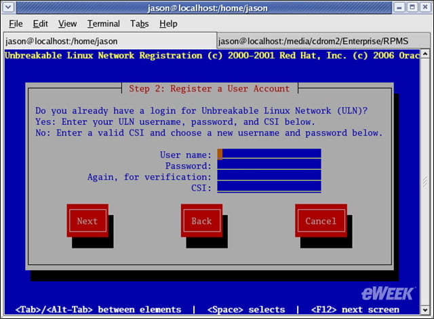Viewport: 434px width, 319px height.
Task: Click the scrollbar down arrow
Action: click(x=425, y=310)
